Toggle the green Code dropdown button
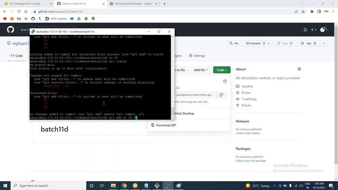This screenshot has width=338, height=190. [222, 70]
